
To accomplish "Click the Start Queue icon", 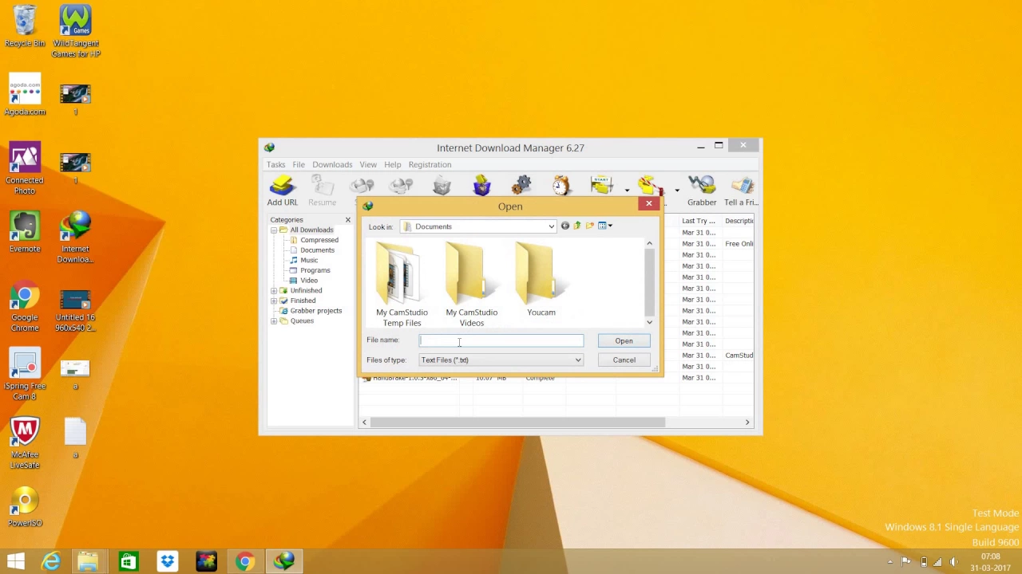I will (603, 186).
